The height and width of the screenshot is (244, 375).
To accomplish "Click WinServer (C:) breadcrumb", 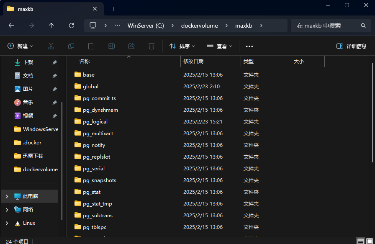I will (x=146, y=26).
